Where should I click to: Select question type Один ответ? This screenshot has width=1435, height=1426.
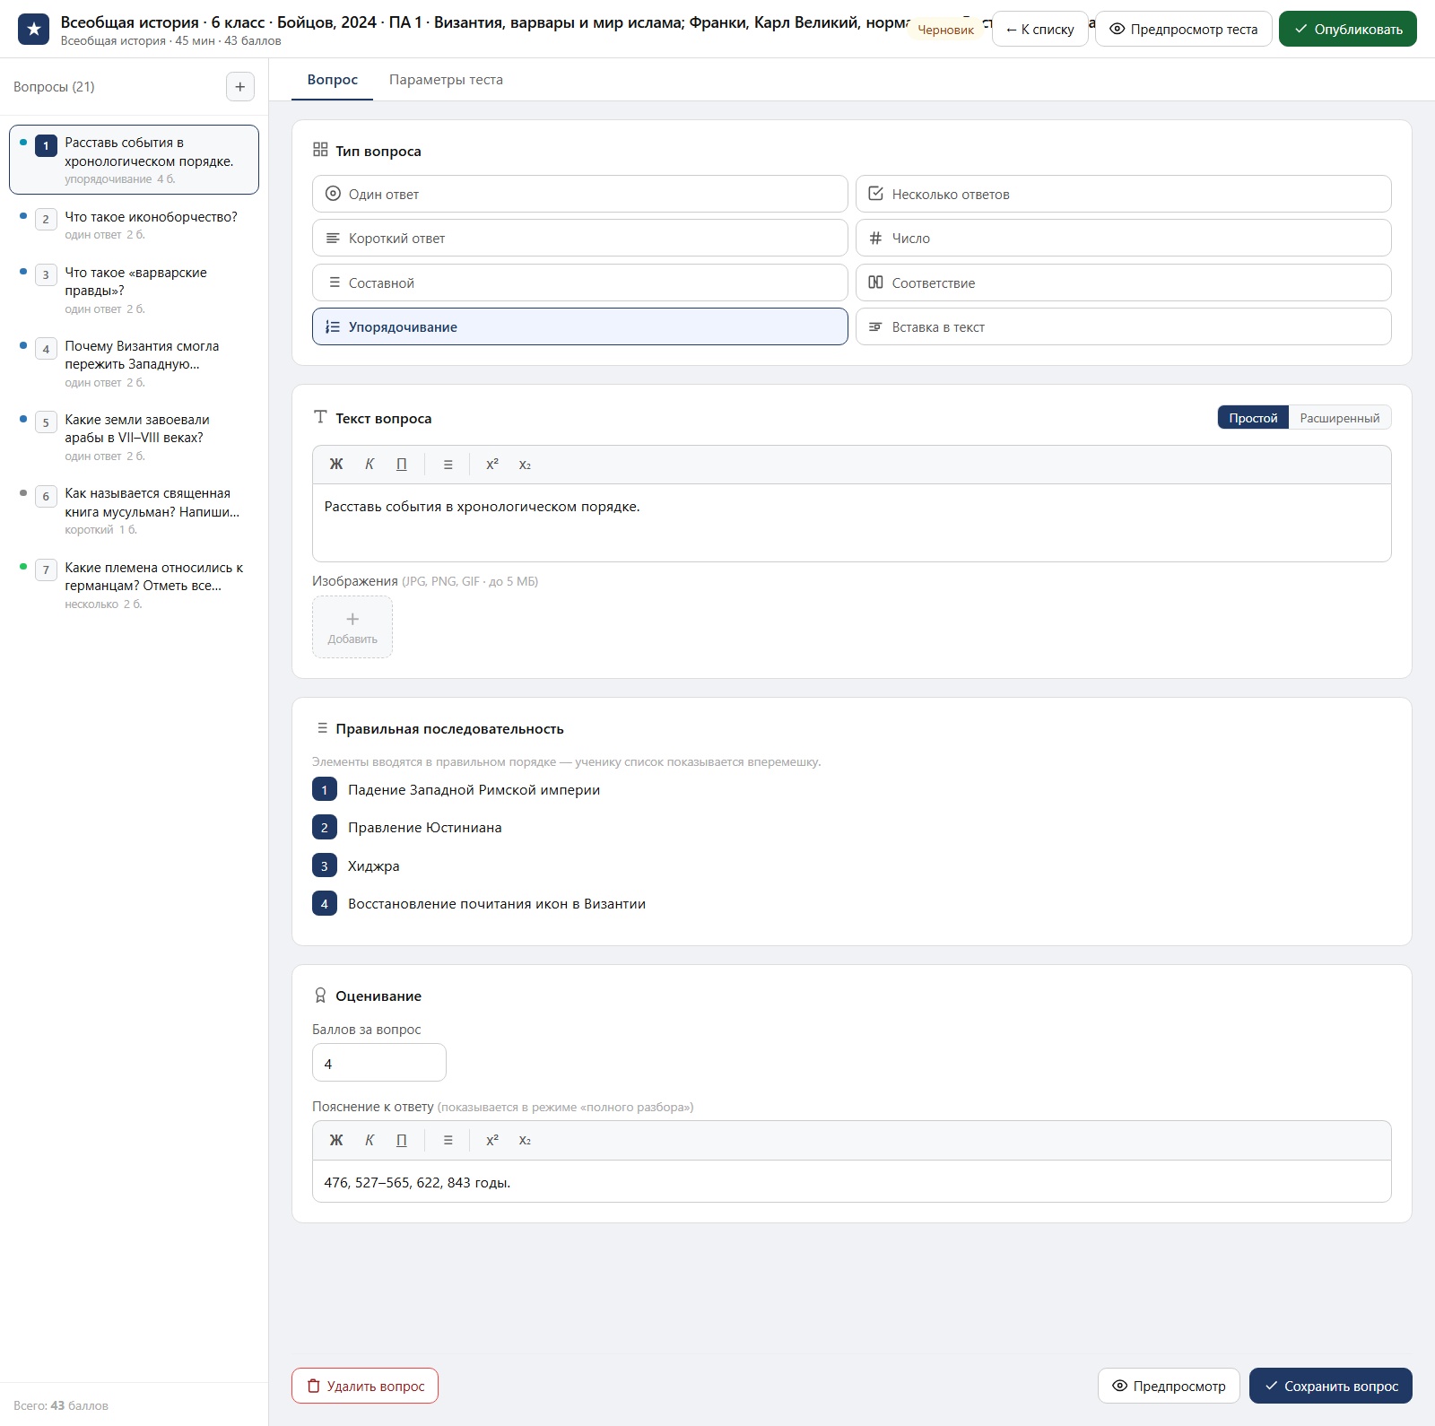coord(580,194)
